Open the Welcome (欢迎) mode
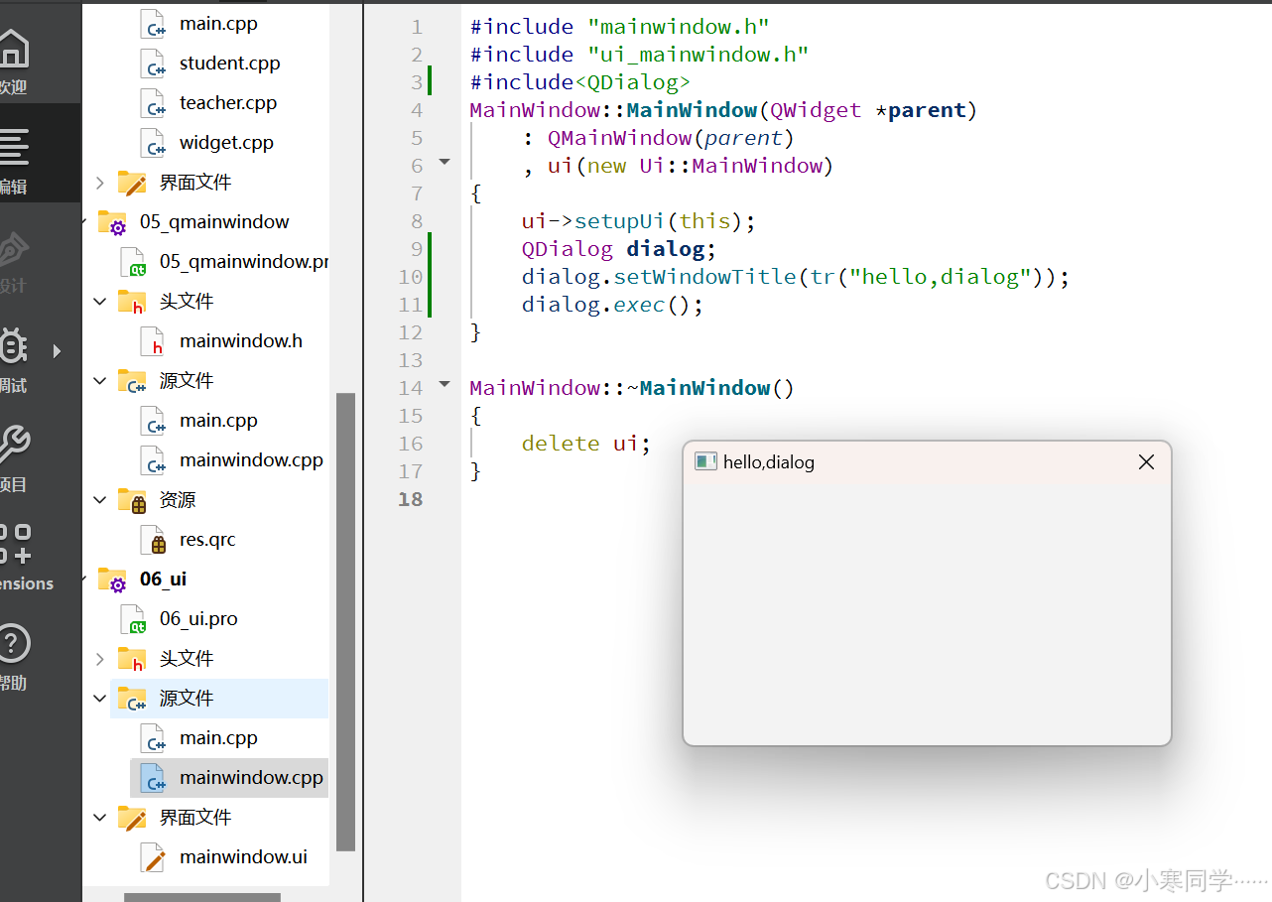 pos(14,60)
